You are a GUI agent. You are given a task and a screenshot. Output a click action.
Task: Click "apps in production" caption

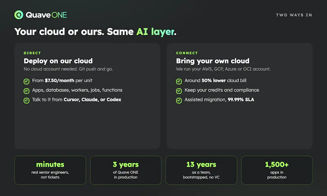point(277,175)
